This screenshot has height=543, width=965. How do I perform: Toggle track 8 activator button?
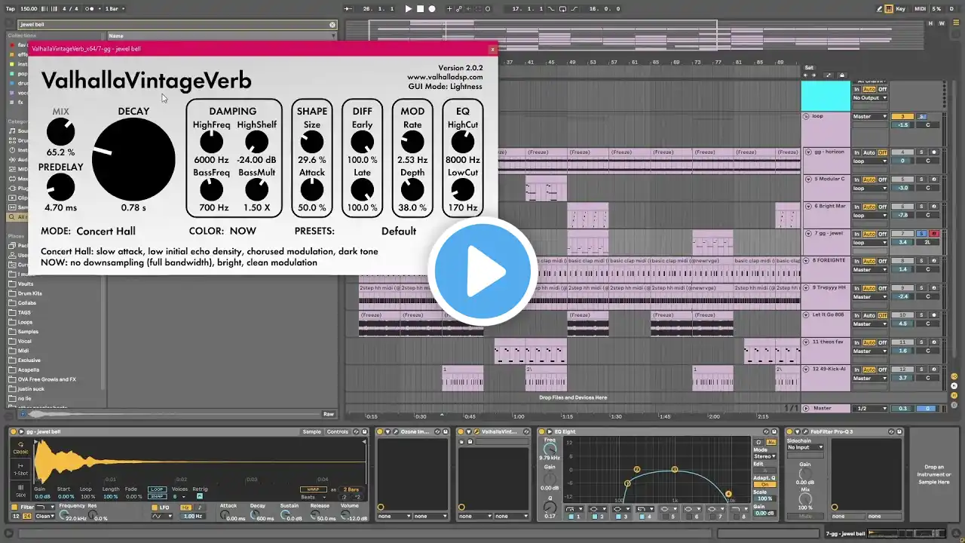pos(902,261)
